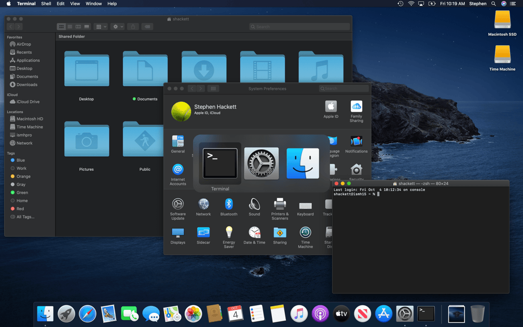
Task: Open the Help menu
Action: 112,4
